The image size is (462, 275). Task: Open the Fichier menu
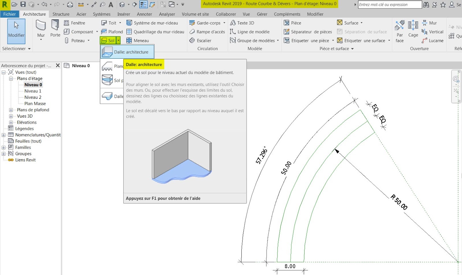tap(10, 14)
